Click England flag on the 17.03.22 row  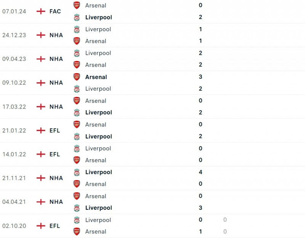41,107
